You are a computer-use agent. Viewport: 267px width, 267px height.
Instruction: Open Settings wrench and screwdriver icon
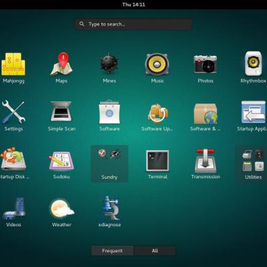pos(13,111)
